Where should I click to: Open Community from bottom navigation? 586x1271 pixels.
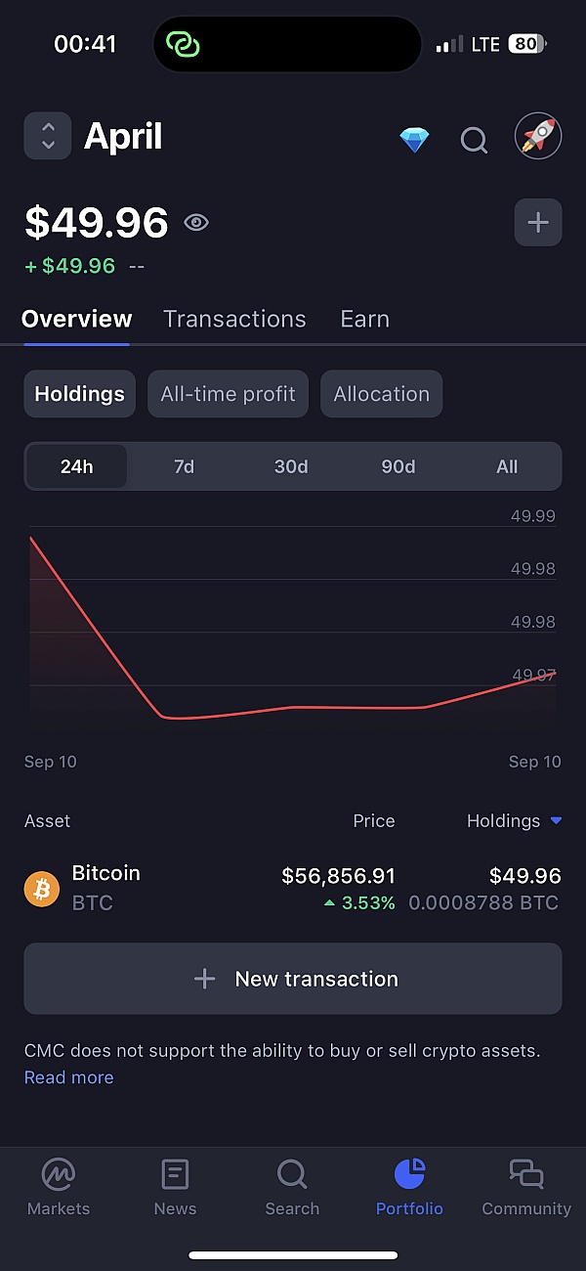pyautogui.click(x=526, y=1186)
